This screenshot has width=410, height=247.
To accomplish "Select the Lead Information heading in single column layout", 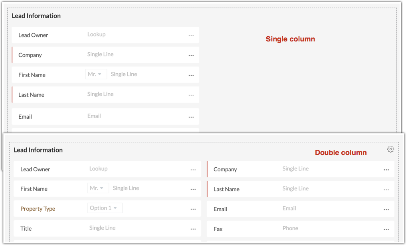I will click(x=36, y=16).
